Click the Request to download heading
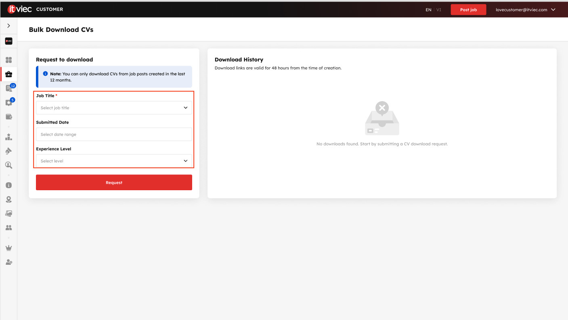 [65, 60]
